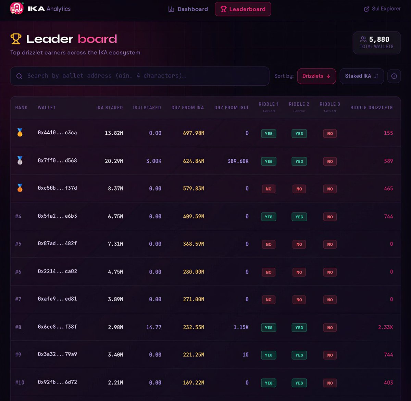This screenshot has height=401, width=411.
Task: Click Riddle 3 NO badge in rank #10 row
Action: [330, 383]
